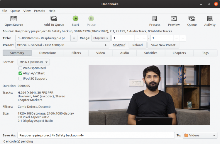
Task: Decrease the start chapter with minus button
Action: click(138, 38)
